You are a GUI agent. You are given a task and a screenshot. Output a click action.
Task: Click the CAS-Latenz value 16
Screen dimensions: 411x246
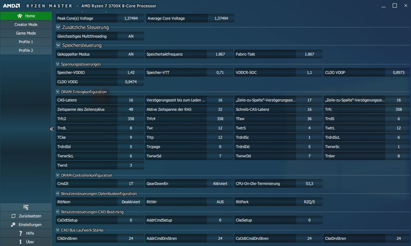131,100
